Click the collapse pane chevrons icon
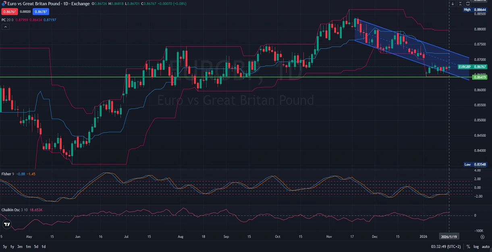The width and height of the screenshot is (492, 252). tap(460, 4)
